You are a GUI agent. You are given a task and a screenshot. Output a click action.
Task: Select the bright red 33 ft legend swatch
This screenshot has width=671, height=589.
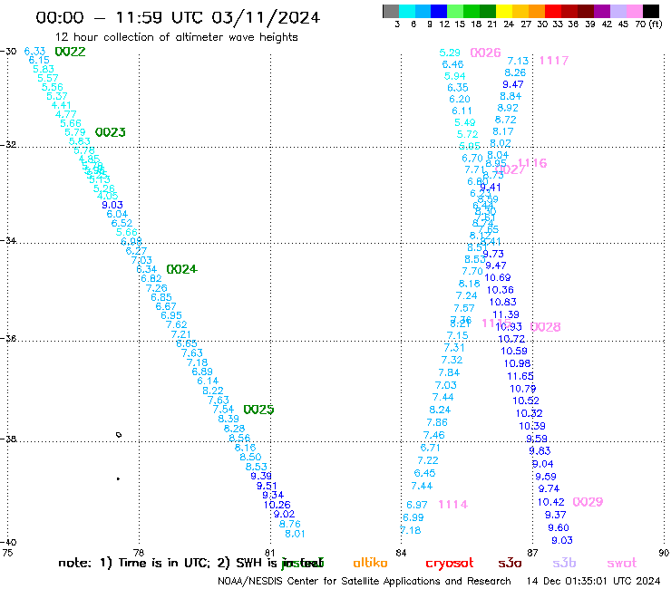[552, 11]
